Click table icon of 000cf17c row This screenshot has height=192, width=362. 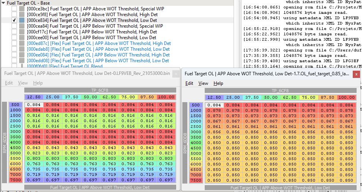(22, 32)
